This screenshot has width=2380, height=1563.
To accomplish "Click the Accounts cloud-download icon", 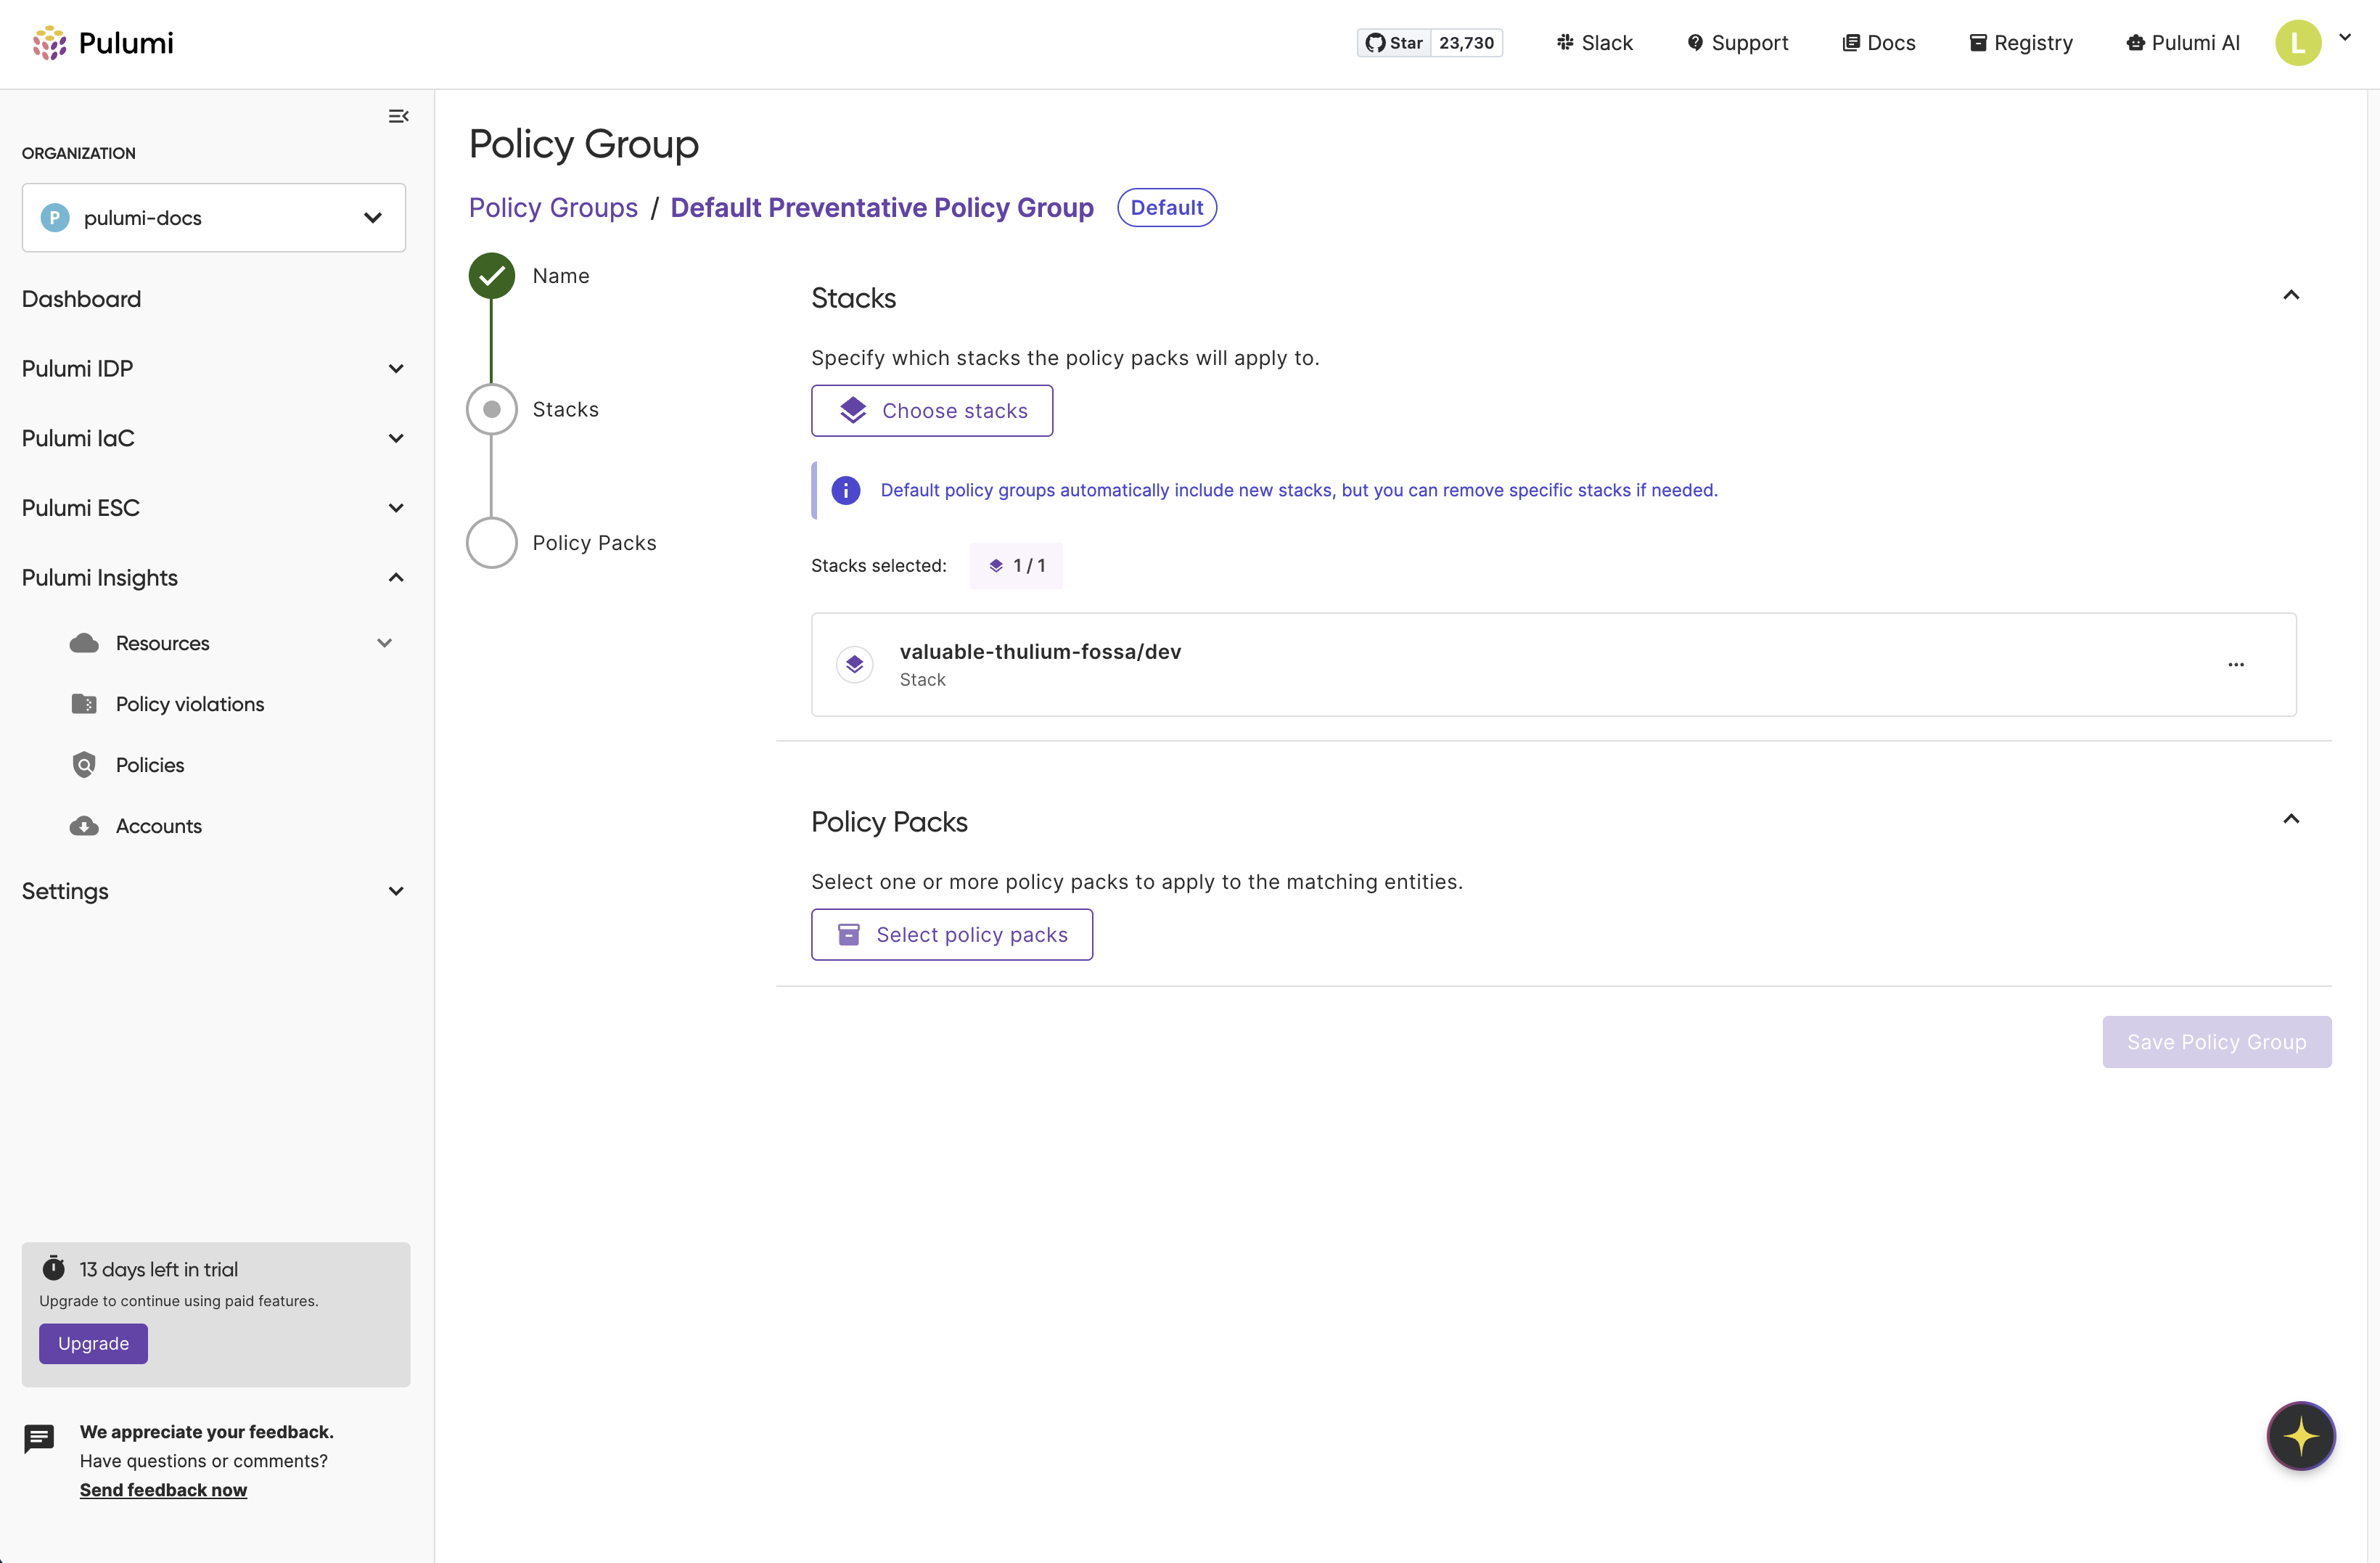I will [x=84, y=826].
